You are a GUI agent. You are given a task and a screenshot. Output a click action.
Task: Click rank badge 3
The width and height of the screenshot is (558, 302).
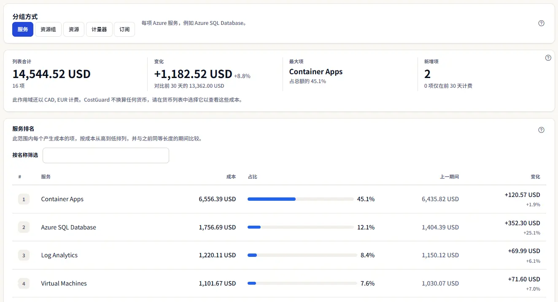(x=24, y=255)
